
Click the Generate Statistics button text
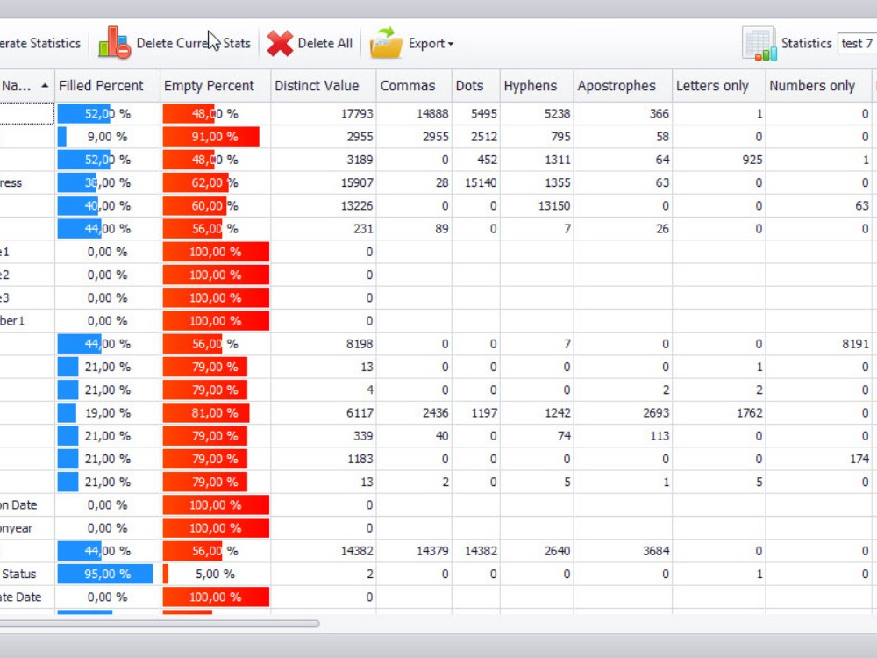[x=40, y=43]
